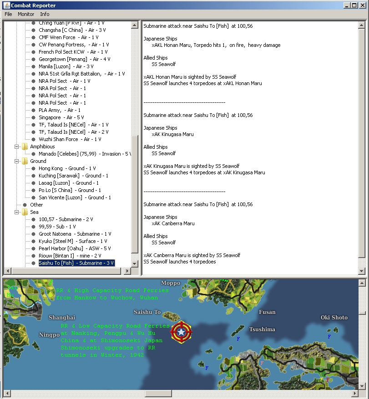Select 99,59 Sub report
The height and width of the screenshot is (399, 369).
point(57,227)
